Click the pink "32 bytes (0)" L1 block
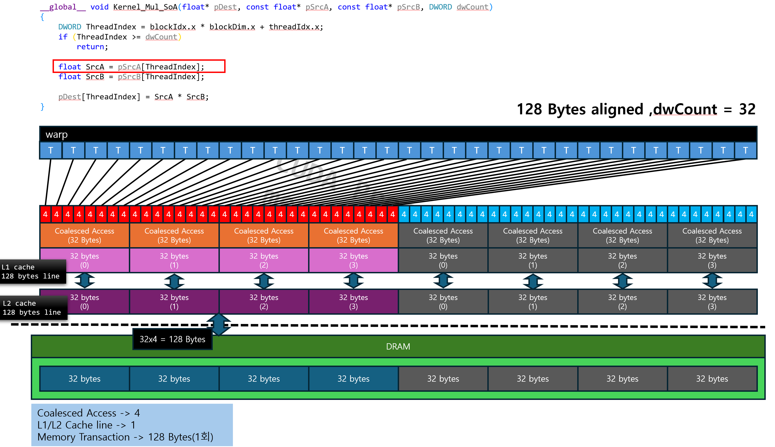This screenshot has width=775, height=447. (x=84, y=260)
